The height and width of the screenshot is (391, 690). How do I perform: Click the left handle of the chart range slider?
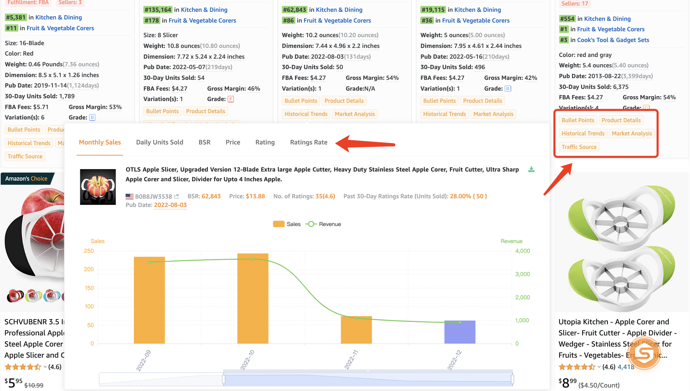tap(224, 379)
